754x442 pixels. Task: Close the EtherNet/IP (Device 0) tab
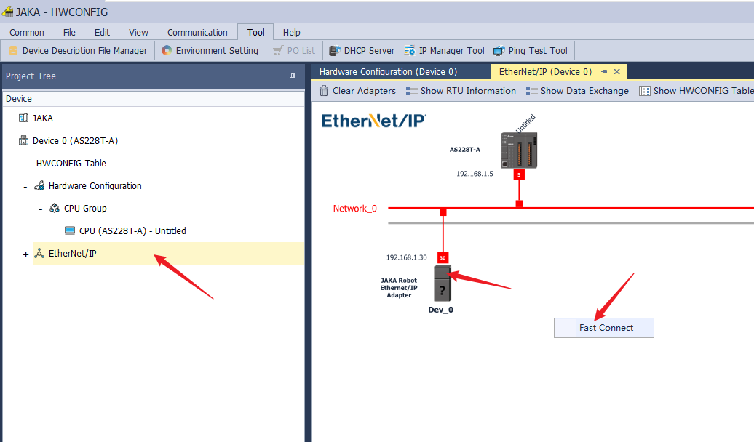click(x=616, y=72)
